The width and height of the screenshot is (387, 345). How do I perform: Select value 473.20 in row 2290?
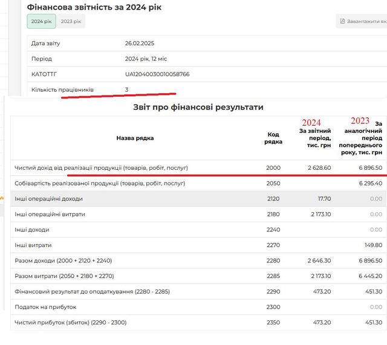(322, 292)
